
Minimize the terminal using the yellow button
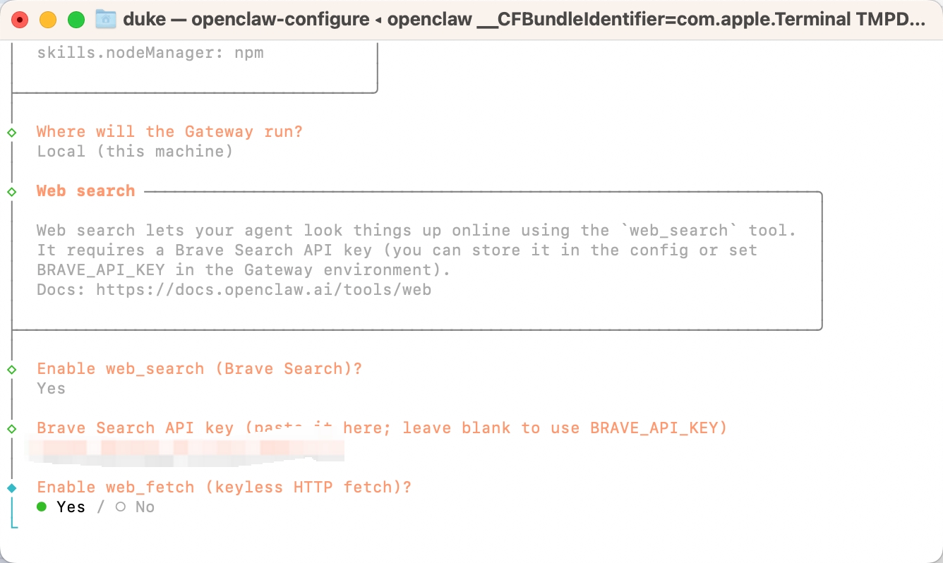coord(48,20)
